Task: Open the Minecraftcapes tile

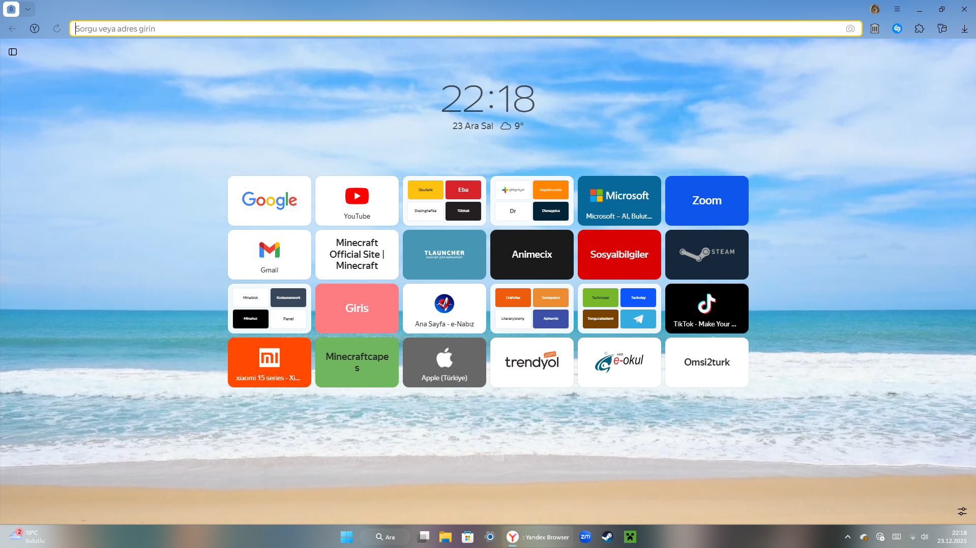Action: (357, 362)
